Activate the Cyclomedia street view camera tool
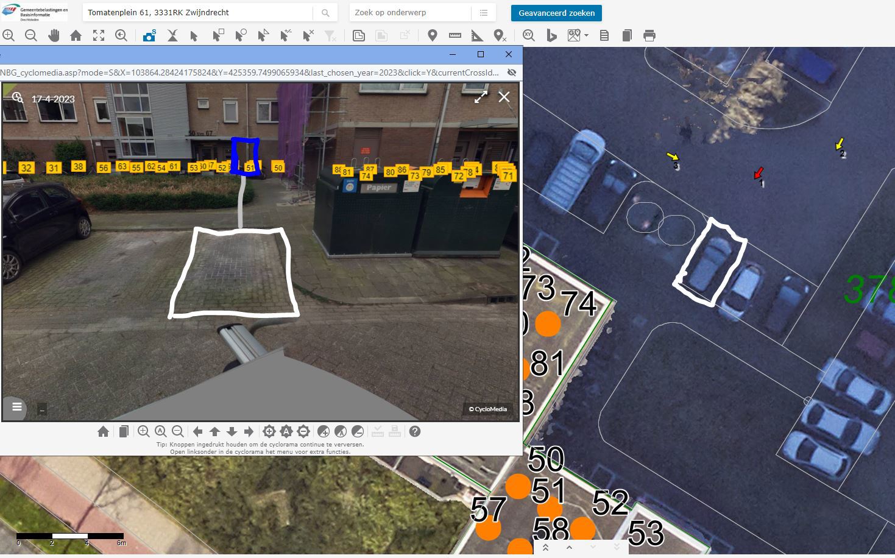The image size is (895, 558). 149,36
